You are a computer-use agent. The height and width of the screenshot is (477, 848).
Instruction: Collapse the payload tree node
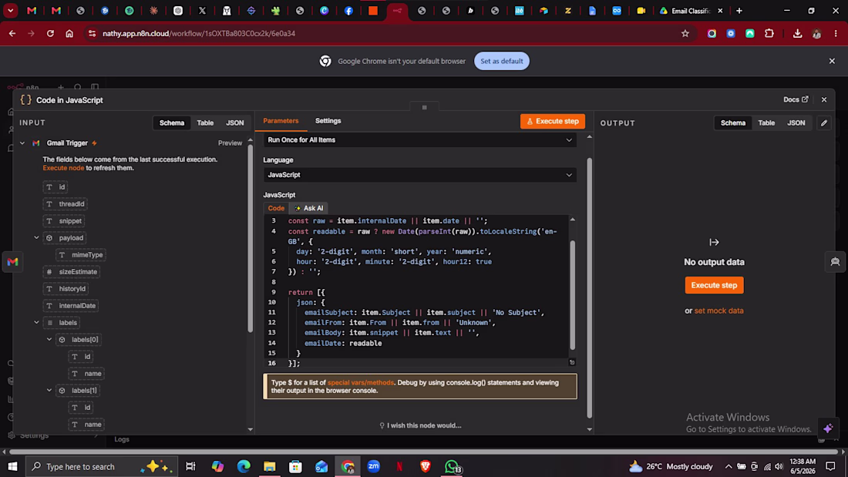[x=36, y=238]
